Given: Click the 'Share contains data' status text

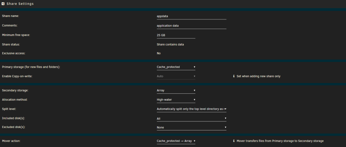Looking at the screenshot, I should pyautogui.click(x=170, y=44).
